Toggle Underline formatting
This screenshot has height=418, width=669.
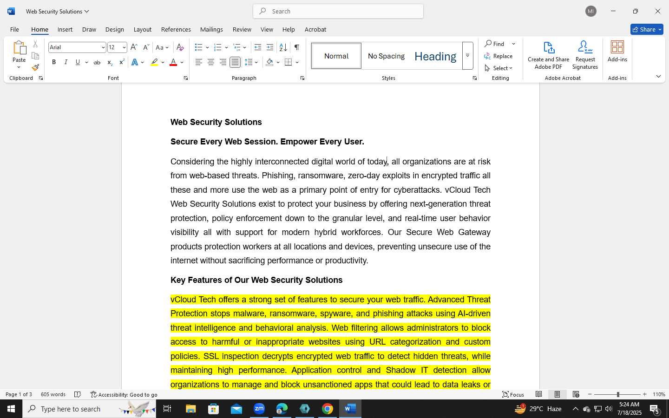click(x=78, y=62)
